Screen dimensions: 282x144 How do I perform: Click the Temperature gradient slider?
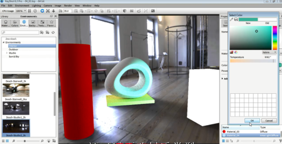[x=253, y=61]
